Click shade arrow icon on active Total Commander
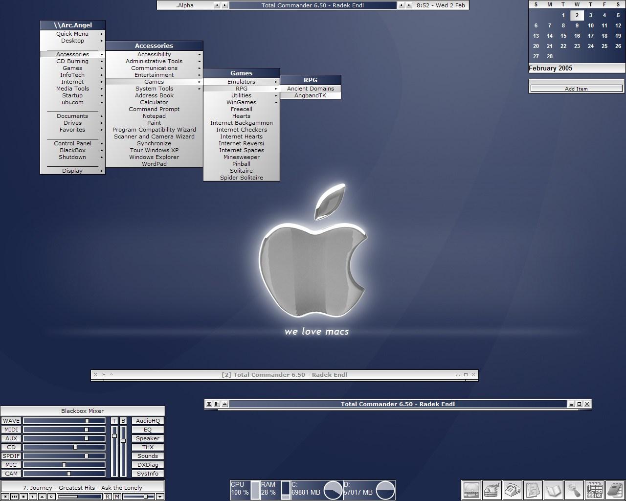 (224, 404)
